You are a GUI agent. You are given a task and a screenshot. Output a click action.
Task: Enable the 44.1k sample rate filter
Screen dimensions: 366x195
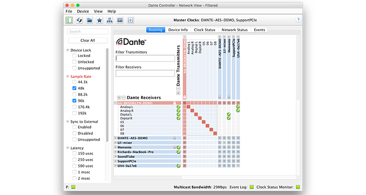[74, 82]
